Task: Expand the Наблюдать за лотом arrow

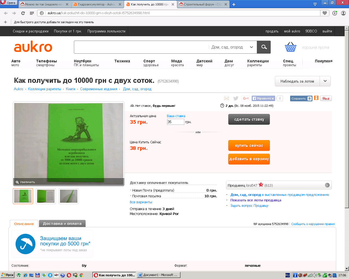Action: point(325,81)
